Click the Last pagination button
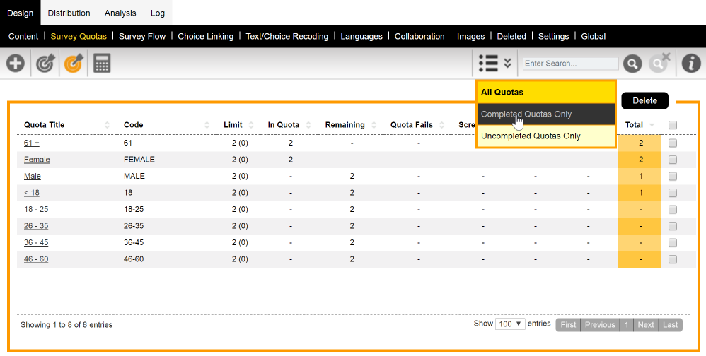Image resolution: width=706 pixels, height=356 pixels. click(x=671, y=324)
